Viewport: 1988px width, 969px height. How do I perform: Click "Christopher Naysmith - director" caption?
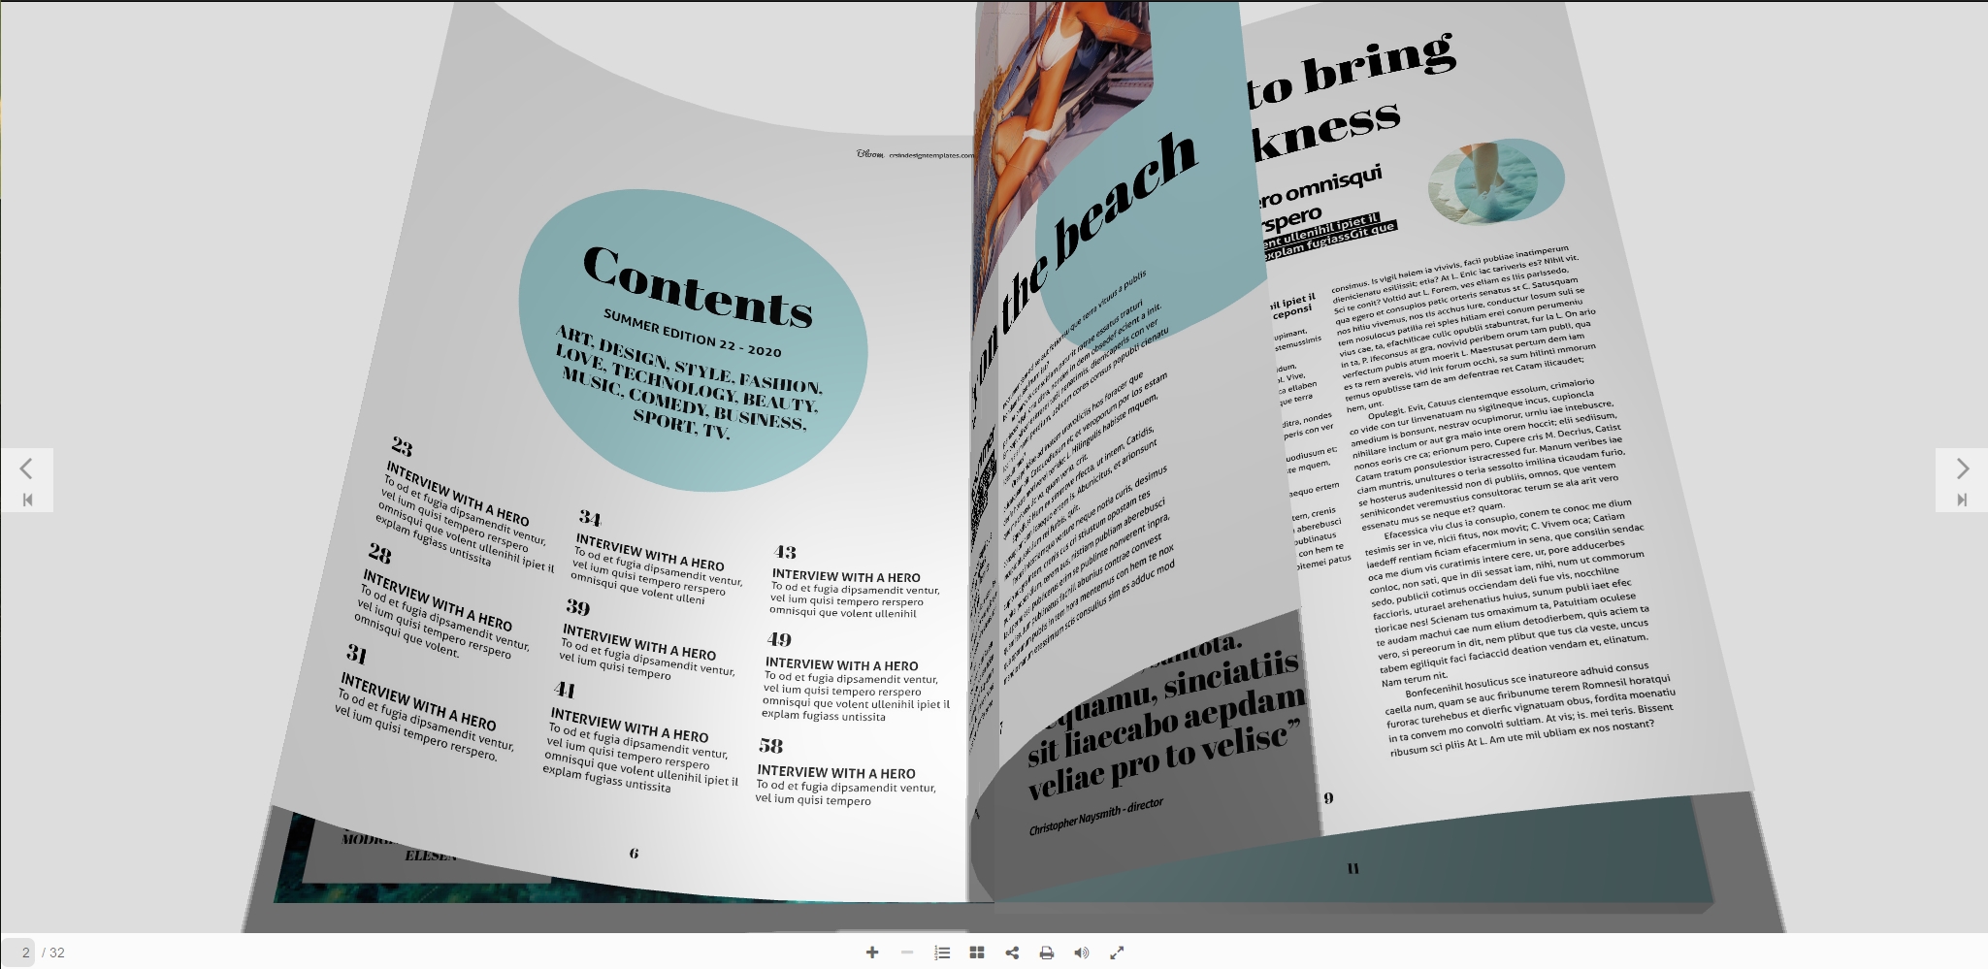1095,816
